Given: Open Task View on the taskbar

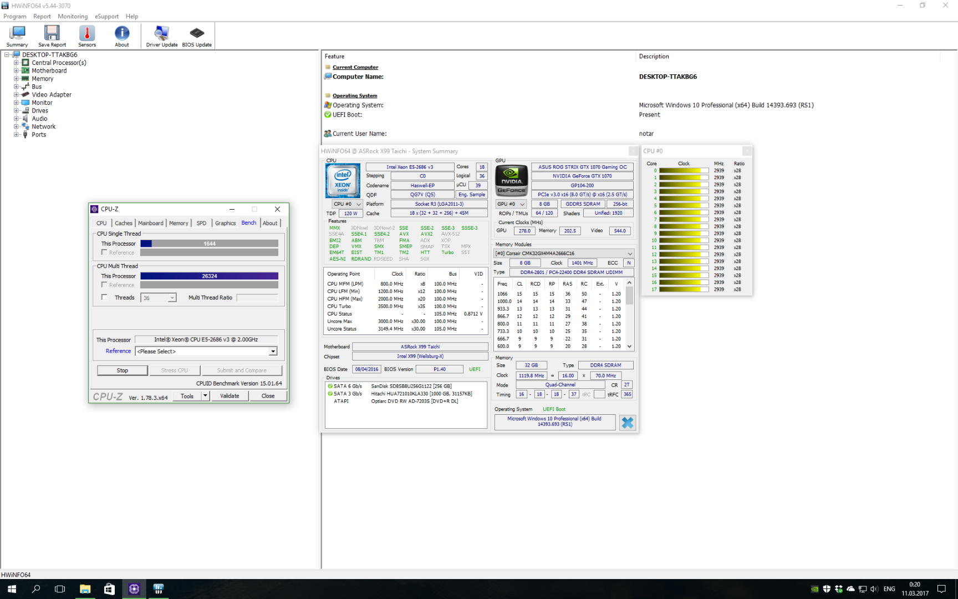Looking at the screenshot, I should [x=60, y=589].
